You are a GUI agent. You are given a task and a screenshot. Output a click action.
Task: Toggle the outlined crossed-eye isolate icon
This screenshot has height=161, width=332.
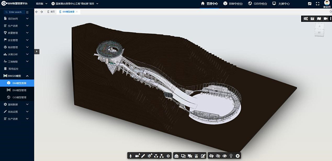[x=218, y=156]
